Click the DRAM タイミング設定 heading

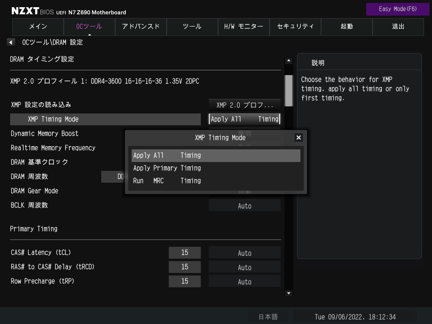[x=42, y=59]
